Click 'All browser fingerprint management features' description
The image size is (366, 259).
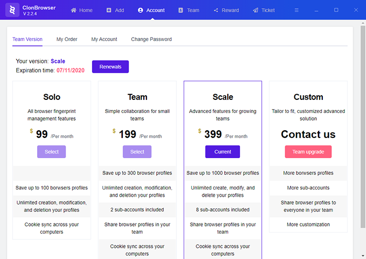[x=51, y=115]
